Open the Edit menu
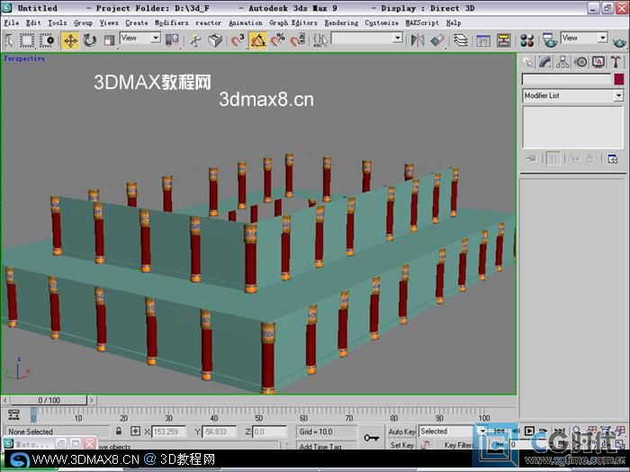This screenshot has width=630, height=472. coord(33,22)
